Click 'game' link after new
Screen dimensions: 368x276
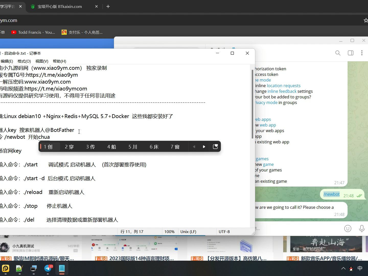268,164
